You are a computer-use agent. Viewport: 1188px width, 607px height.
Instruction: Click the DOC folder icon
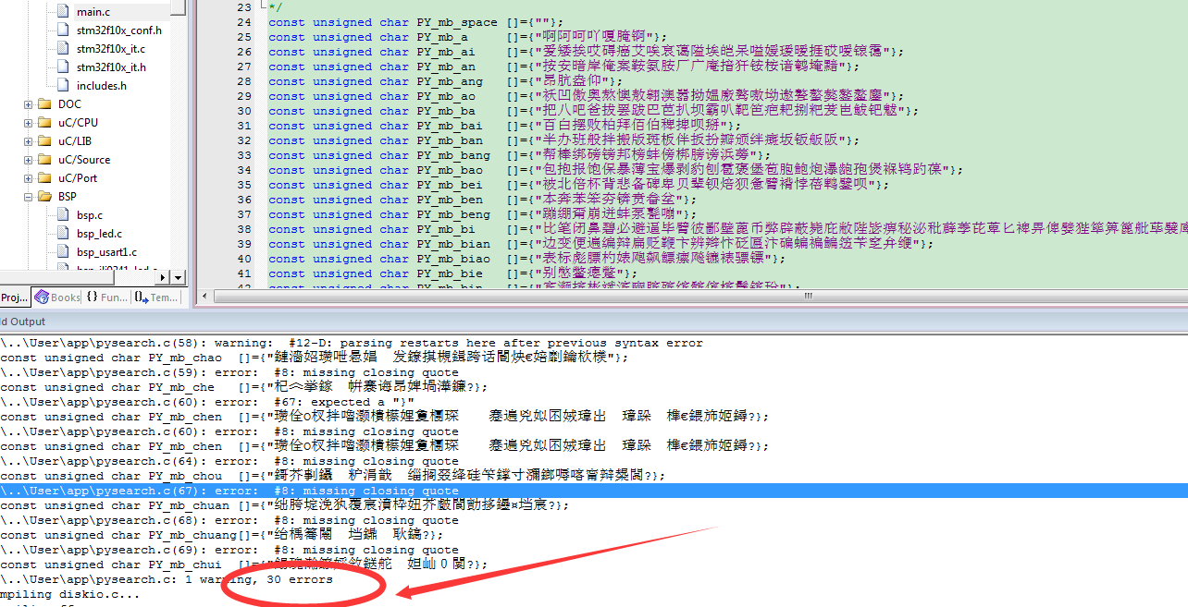pyautogui.click(x=44, y=104)
